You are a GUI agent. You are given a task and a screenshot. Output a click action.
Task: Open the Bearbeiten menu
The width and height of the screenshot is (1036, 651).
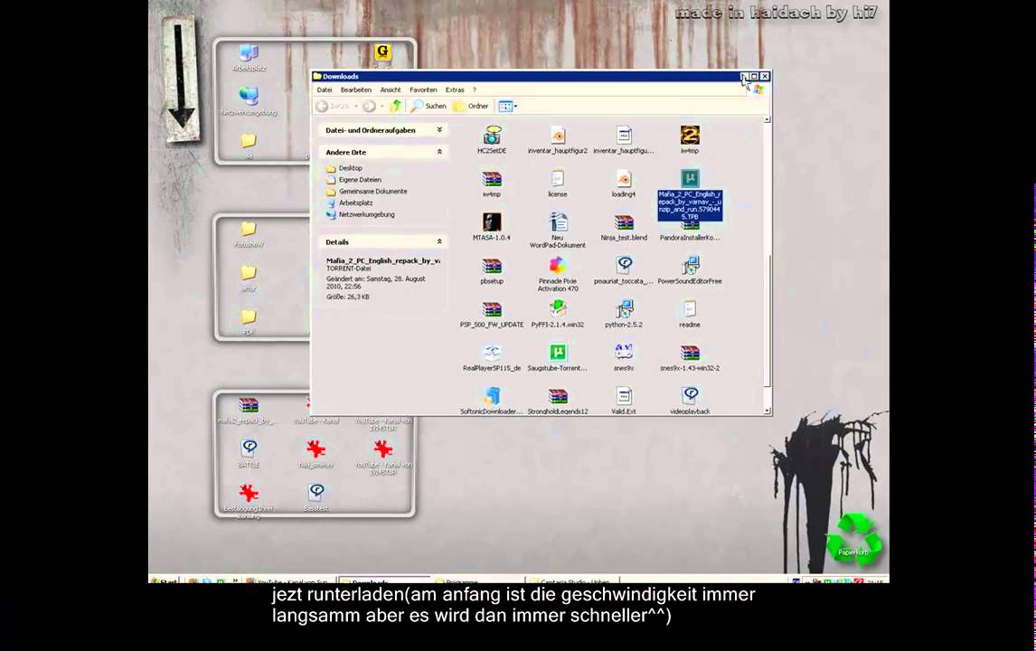coord(356,90)
